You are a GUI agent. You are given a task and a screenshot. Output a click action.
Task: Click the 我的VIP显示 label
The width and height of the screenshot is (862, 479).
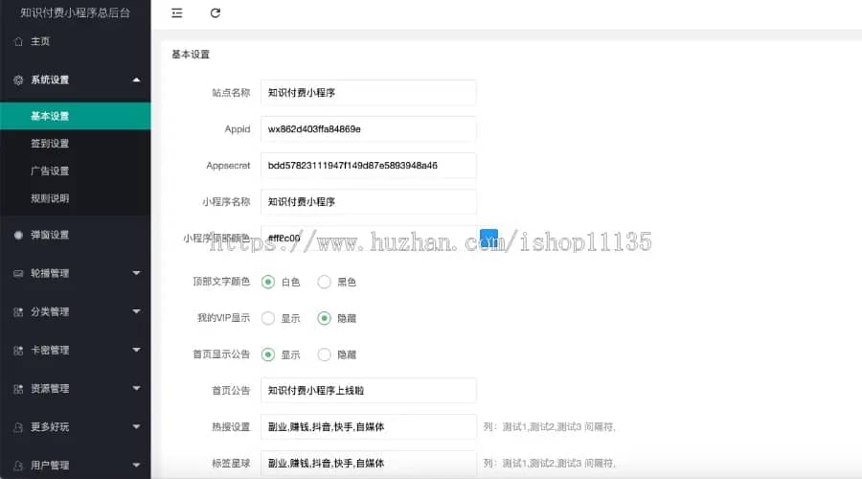pos(224,318)
